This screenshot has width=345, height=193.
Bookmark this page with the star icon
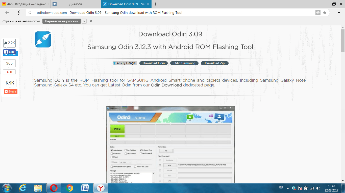tap(325, 13)
